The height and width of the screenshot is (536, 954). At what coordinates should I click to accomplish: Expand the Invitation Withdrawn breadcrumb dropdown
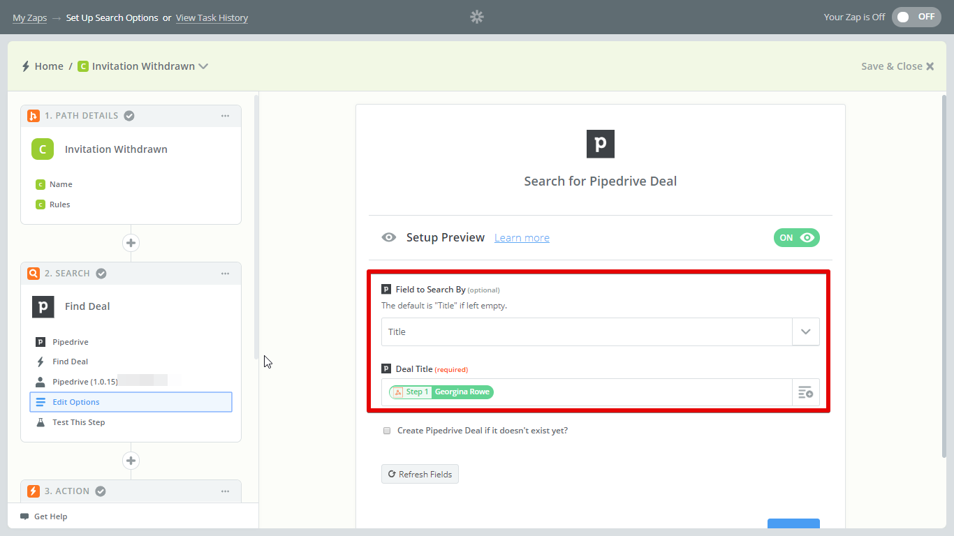[x=203, y=66]
